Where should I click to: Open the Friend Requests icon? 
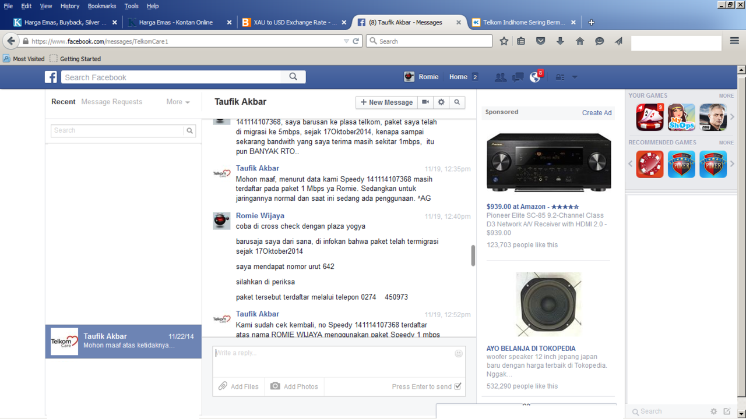500,77
